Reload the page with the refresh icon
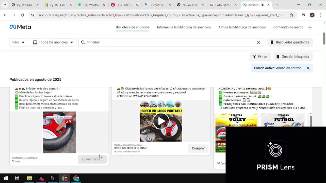The height and width of the screenshot is (183, 326). point(22,15)
